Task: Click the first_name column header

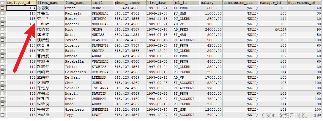Action: pyautogui.click(x=51, y=3)
